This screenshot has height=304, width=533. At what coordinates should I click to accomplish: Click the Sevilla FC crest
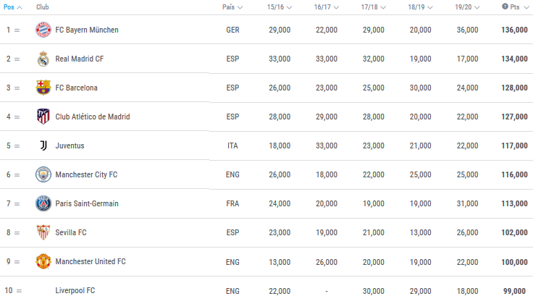(x=43, y=232)
